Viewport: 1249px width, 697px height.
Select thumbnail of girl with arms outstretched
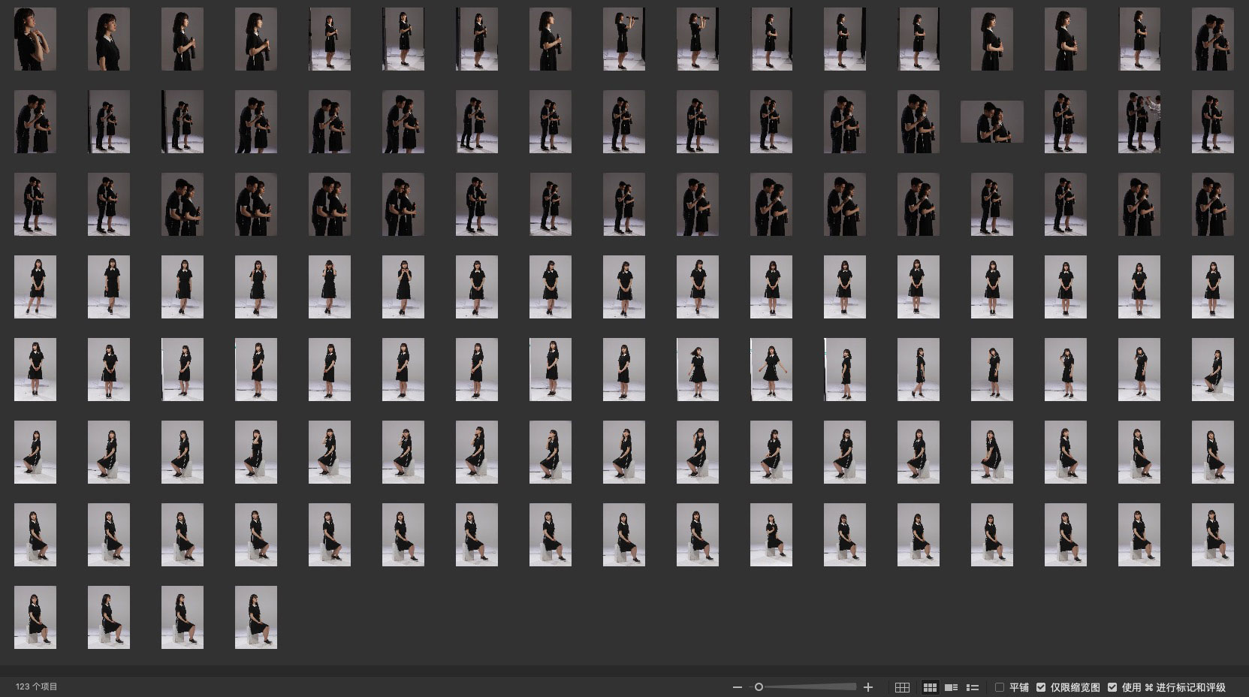[771, 370]
